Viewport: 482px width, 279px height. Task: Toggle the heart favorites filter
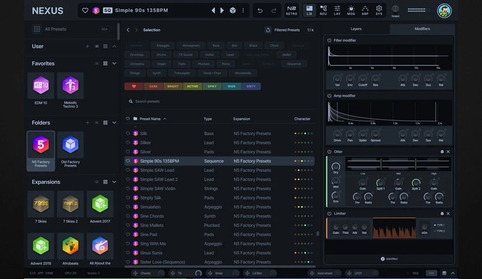point(134,86)
